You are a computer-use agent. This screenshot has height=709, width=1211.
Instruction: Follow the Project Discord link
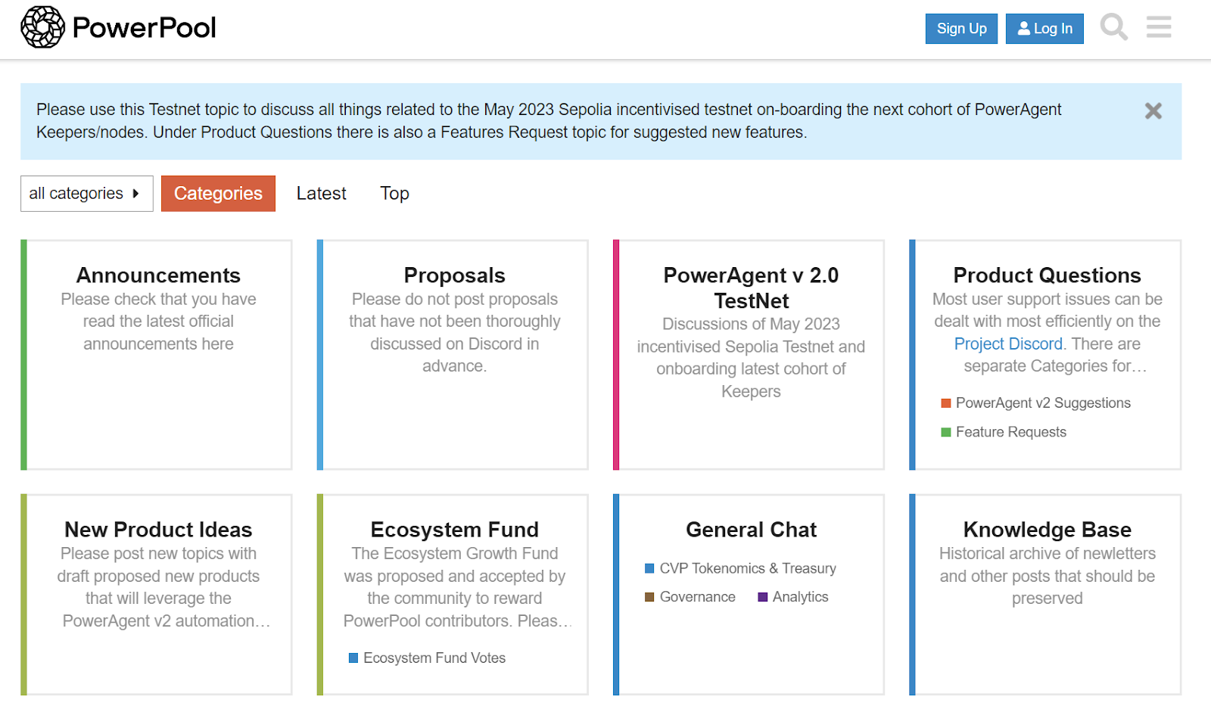[1008, 344]
